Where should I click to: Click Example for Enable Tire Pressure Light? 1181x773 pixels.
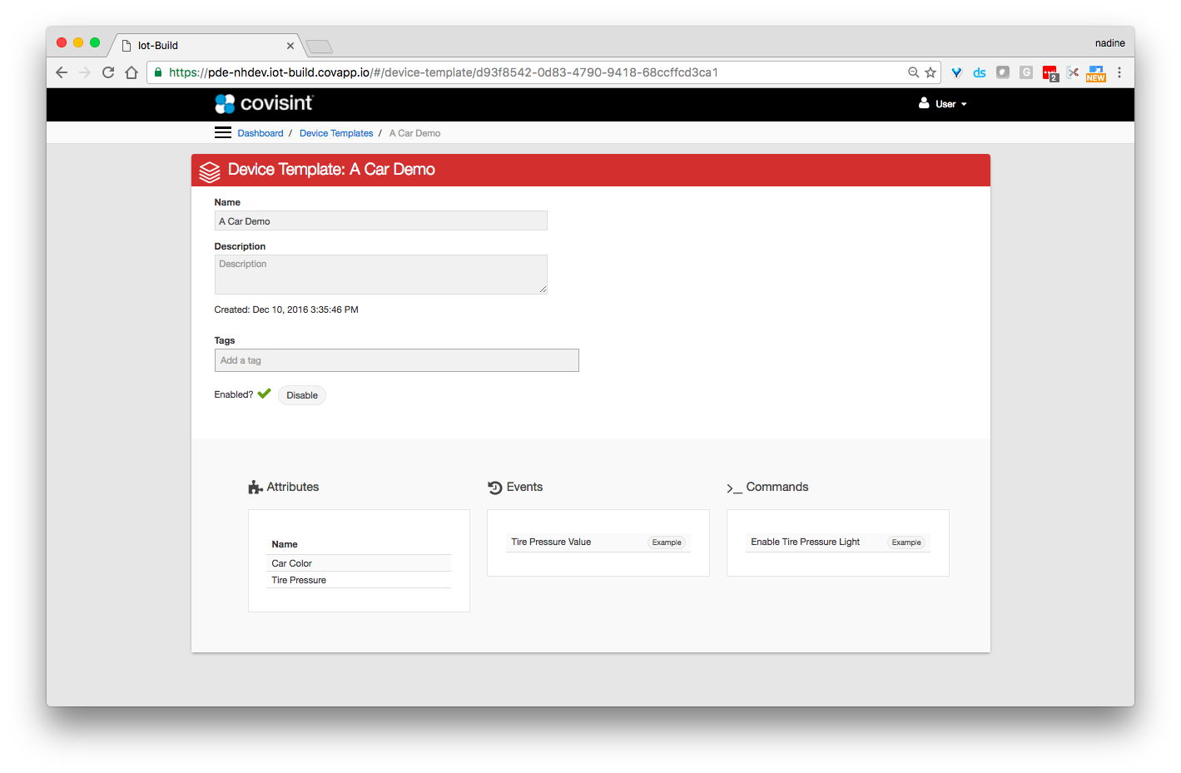(x=906, y=543)
